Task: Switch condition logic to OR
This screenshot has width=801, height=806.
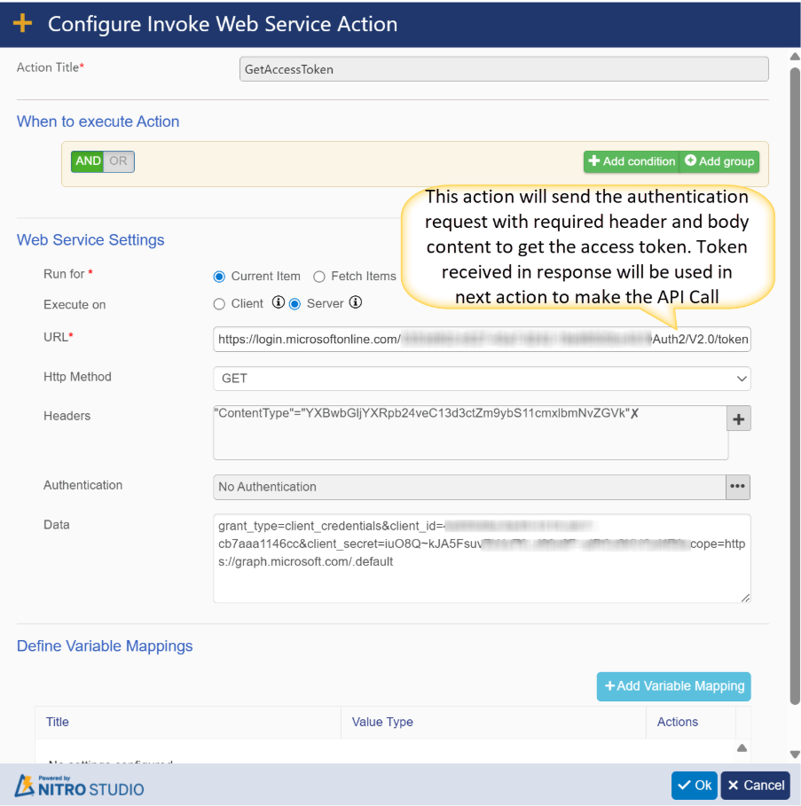Action: tap(119, 161)
